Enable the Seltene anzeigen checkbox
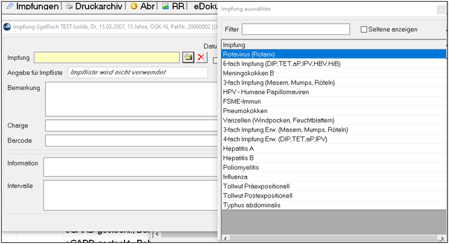The width and height of the screenshot is (449, 244). (364, 29)
